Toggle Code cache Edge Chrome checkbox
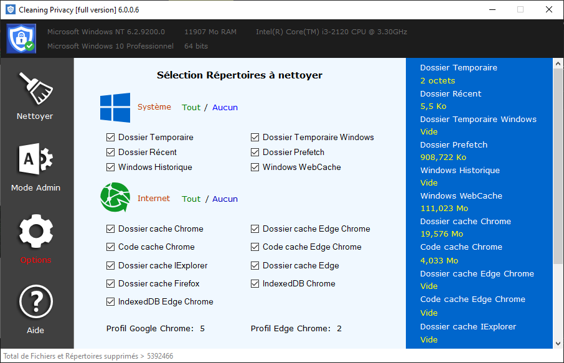The height and width of the screenshot is (363, 564). (255, 247)
